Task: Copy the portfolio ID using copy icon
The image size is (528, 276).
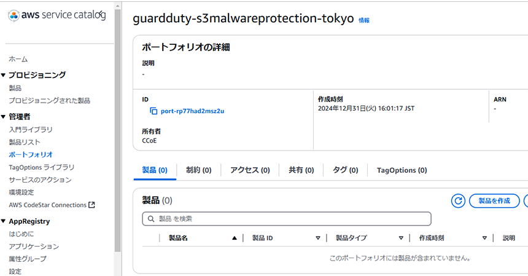Action: [x=153, y=111]
